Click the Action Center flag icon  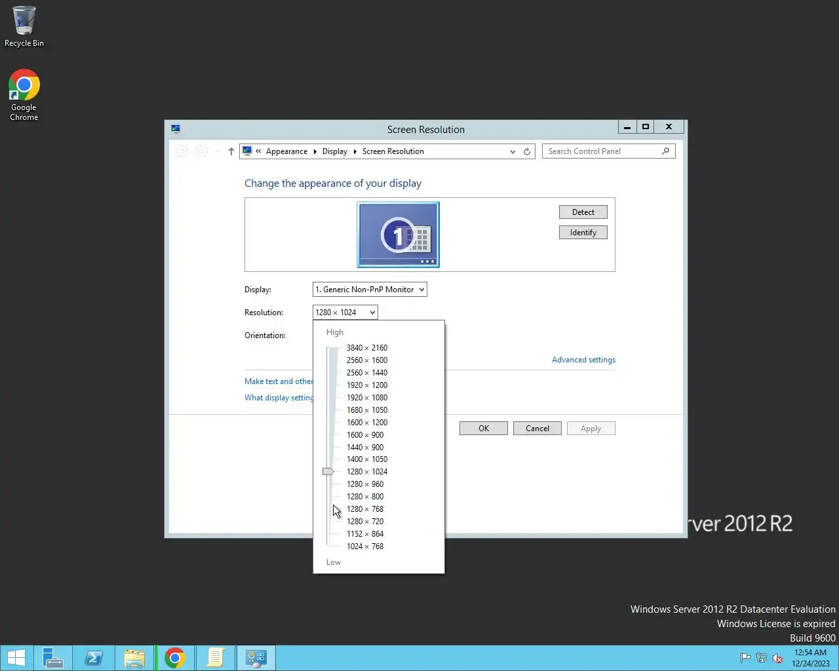745,658
